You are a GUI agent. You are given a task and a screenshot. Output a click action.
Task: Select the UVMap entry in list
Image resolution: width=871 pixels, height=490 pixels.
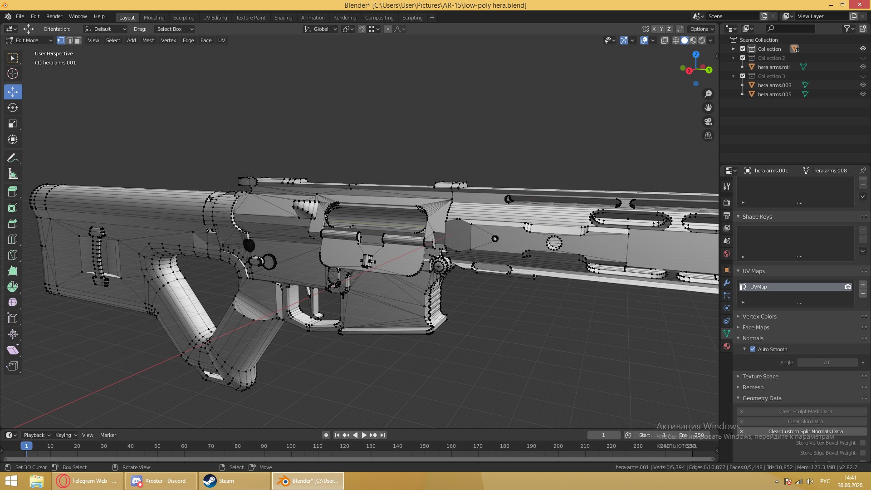click(796, 287)
